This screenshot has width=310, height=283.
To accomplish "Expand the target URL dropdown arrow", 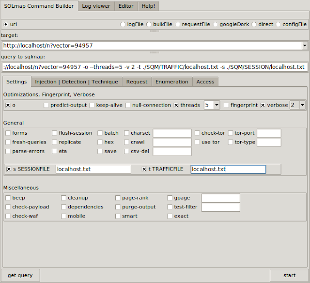I will (x=305, y=46).
